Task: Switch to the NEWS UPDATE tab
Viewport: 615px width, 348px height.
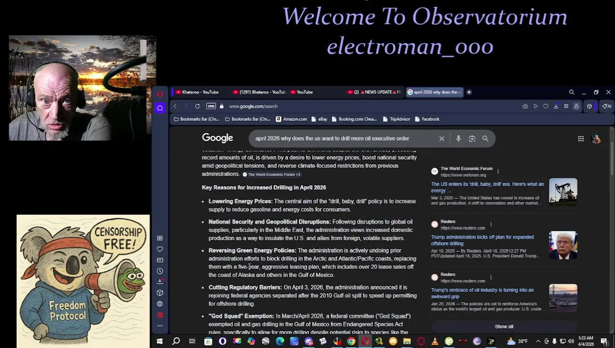Action: (374, 92)
